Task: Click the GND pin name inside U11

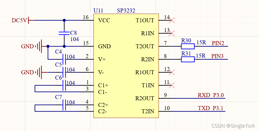Action: (104, 46)
